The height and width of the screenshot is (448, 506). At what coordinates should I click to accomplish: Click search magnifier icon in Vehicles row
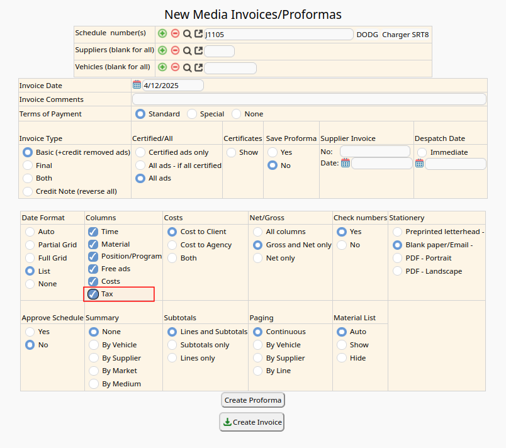point(187,67)
